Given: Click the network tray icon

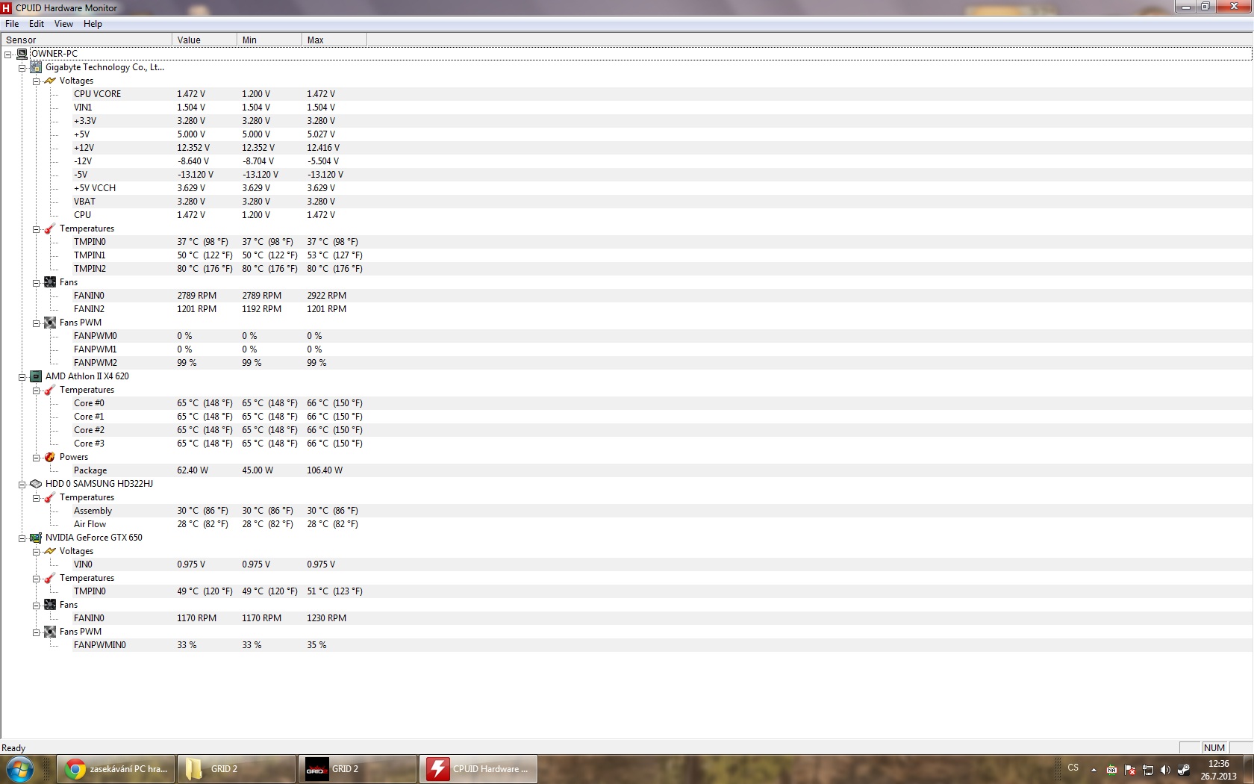Looking at the screenshot, I should click(x=1147, y=769).
